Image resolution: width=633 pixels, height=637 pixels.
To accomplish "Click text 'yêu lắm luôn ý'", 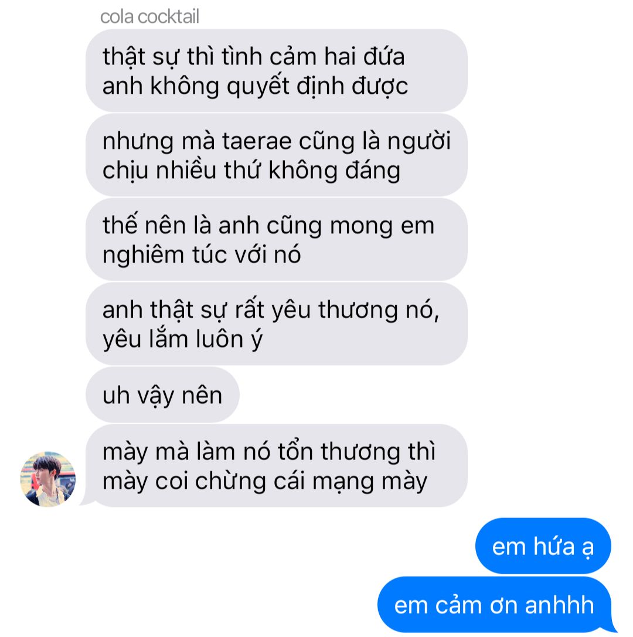I will [x=182, y=340].
